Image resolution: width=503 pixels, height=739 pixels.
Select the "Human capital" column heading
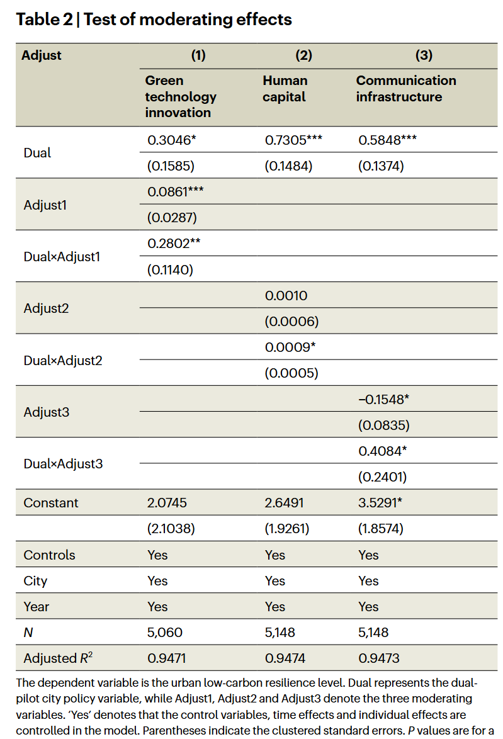[285, 89]
